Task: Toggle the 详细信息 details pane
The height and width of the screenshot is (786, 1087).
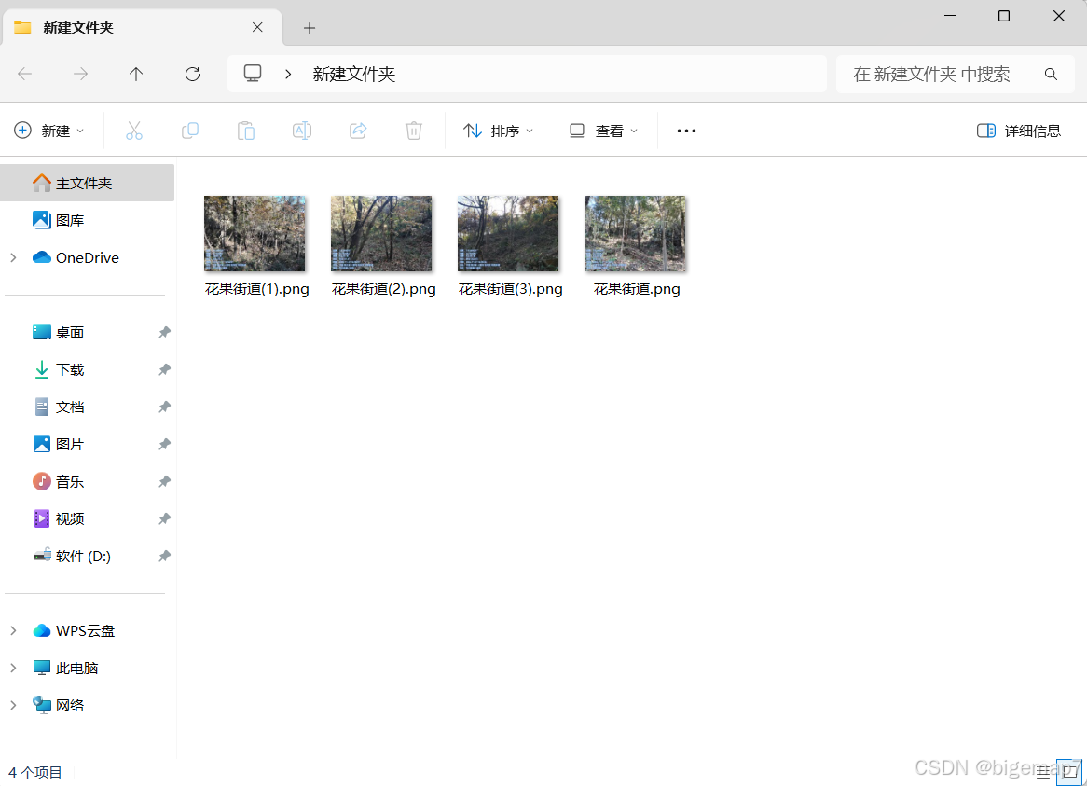Action: tap(1018, 131)
